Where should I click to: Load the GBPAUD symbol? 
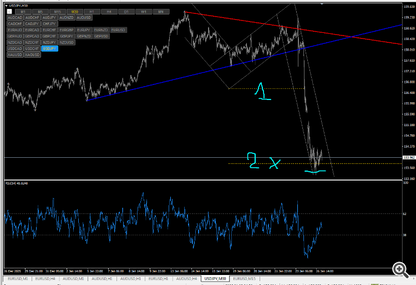[x=15, y=36]
